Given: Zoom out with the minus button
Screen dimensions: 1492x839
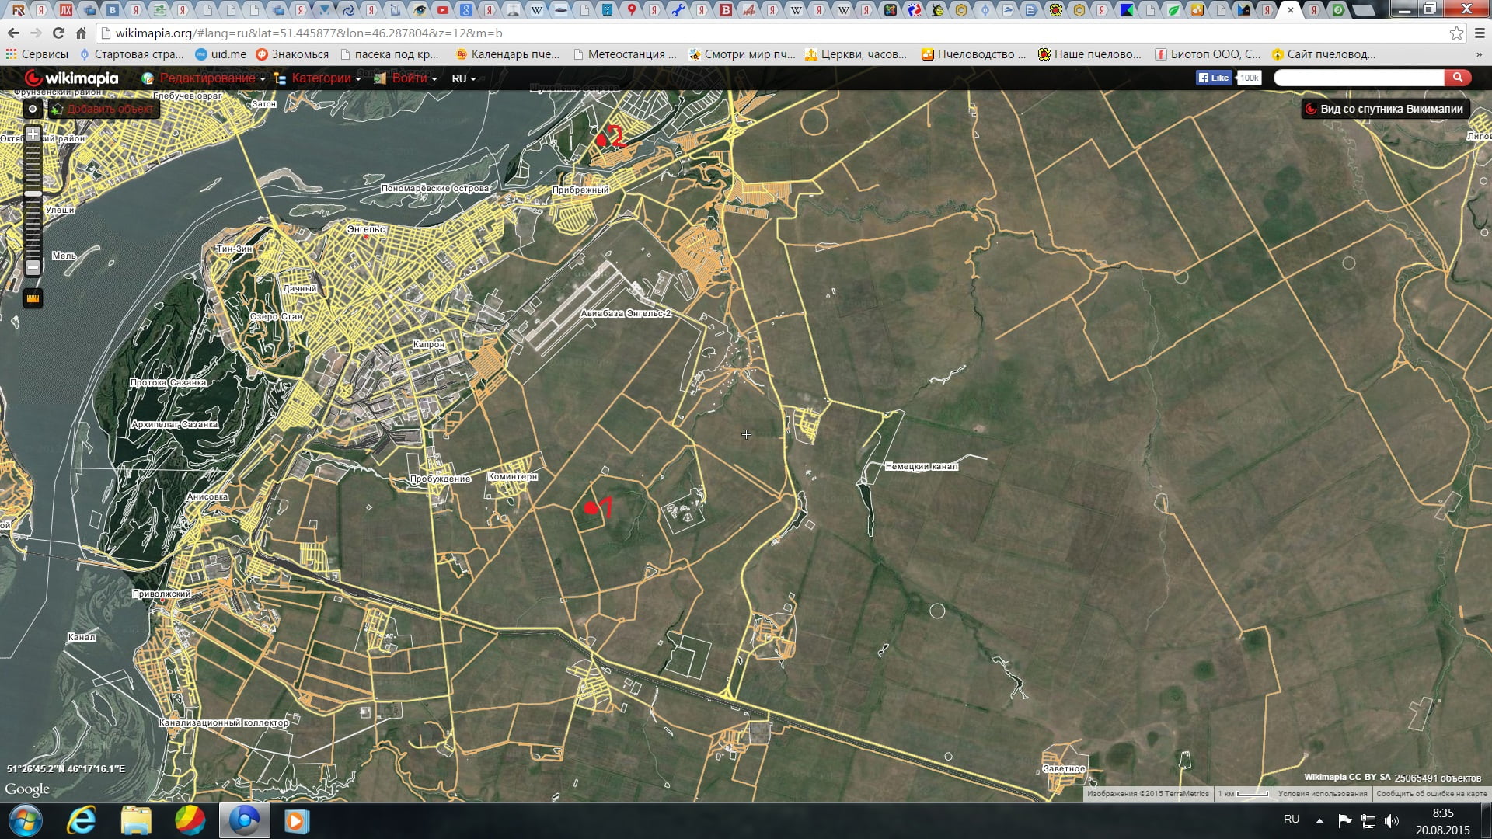Looking at the screenshot, I should 33,267.
